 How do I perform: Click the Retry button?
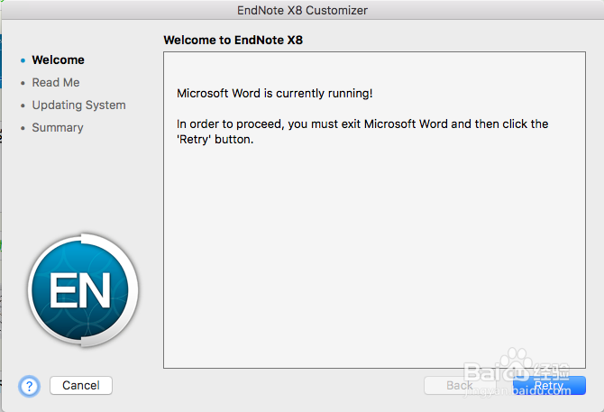[x=549, y=386]
